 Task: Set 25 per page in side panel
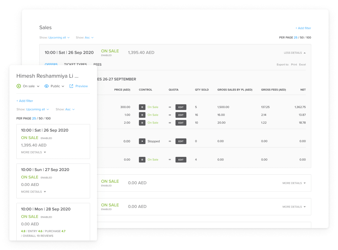(x=34, y=118)
